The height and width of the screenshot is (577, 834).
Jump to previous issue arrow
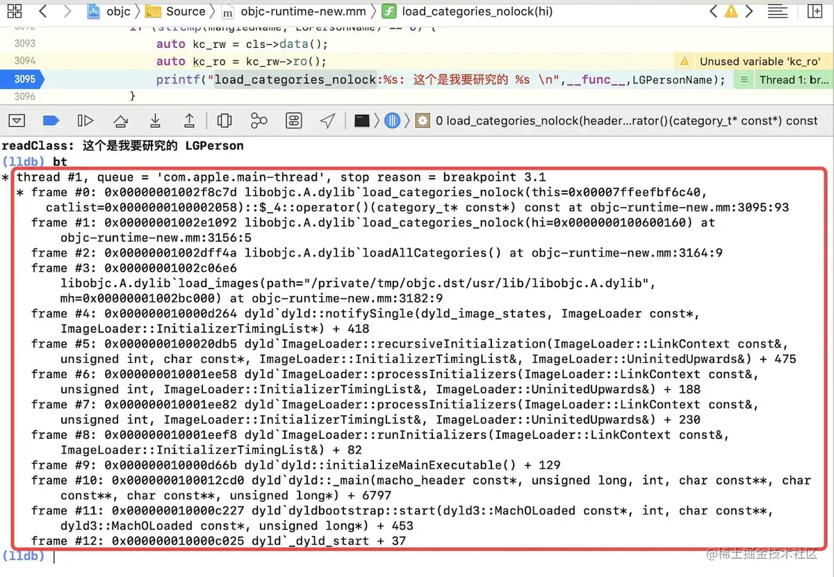(713, 11)
